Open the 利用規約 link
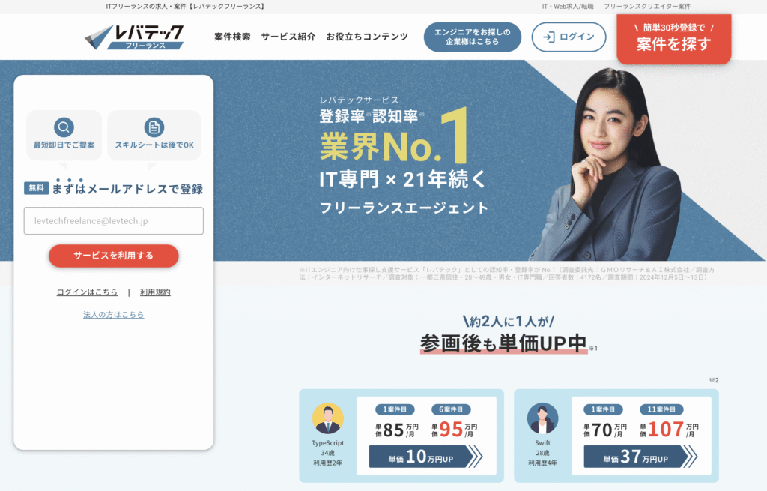 click(155, 292)
